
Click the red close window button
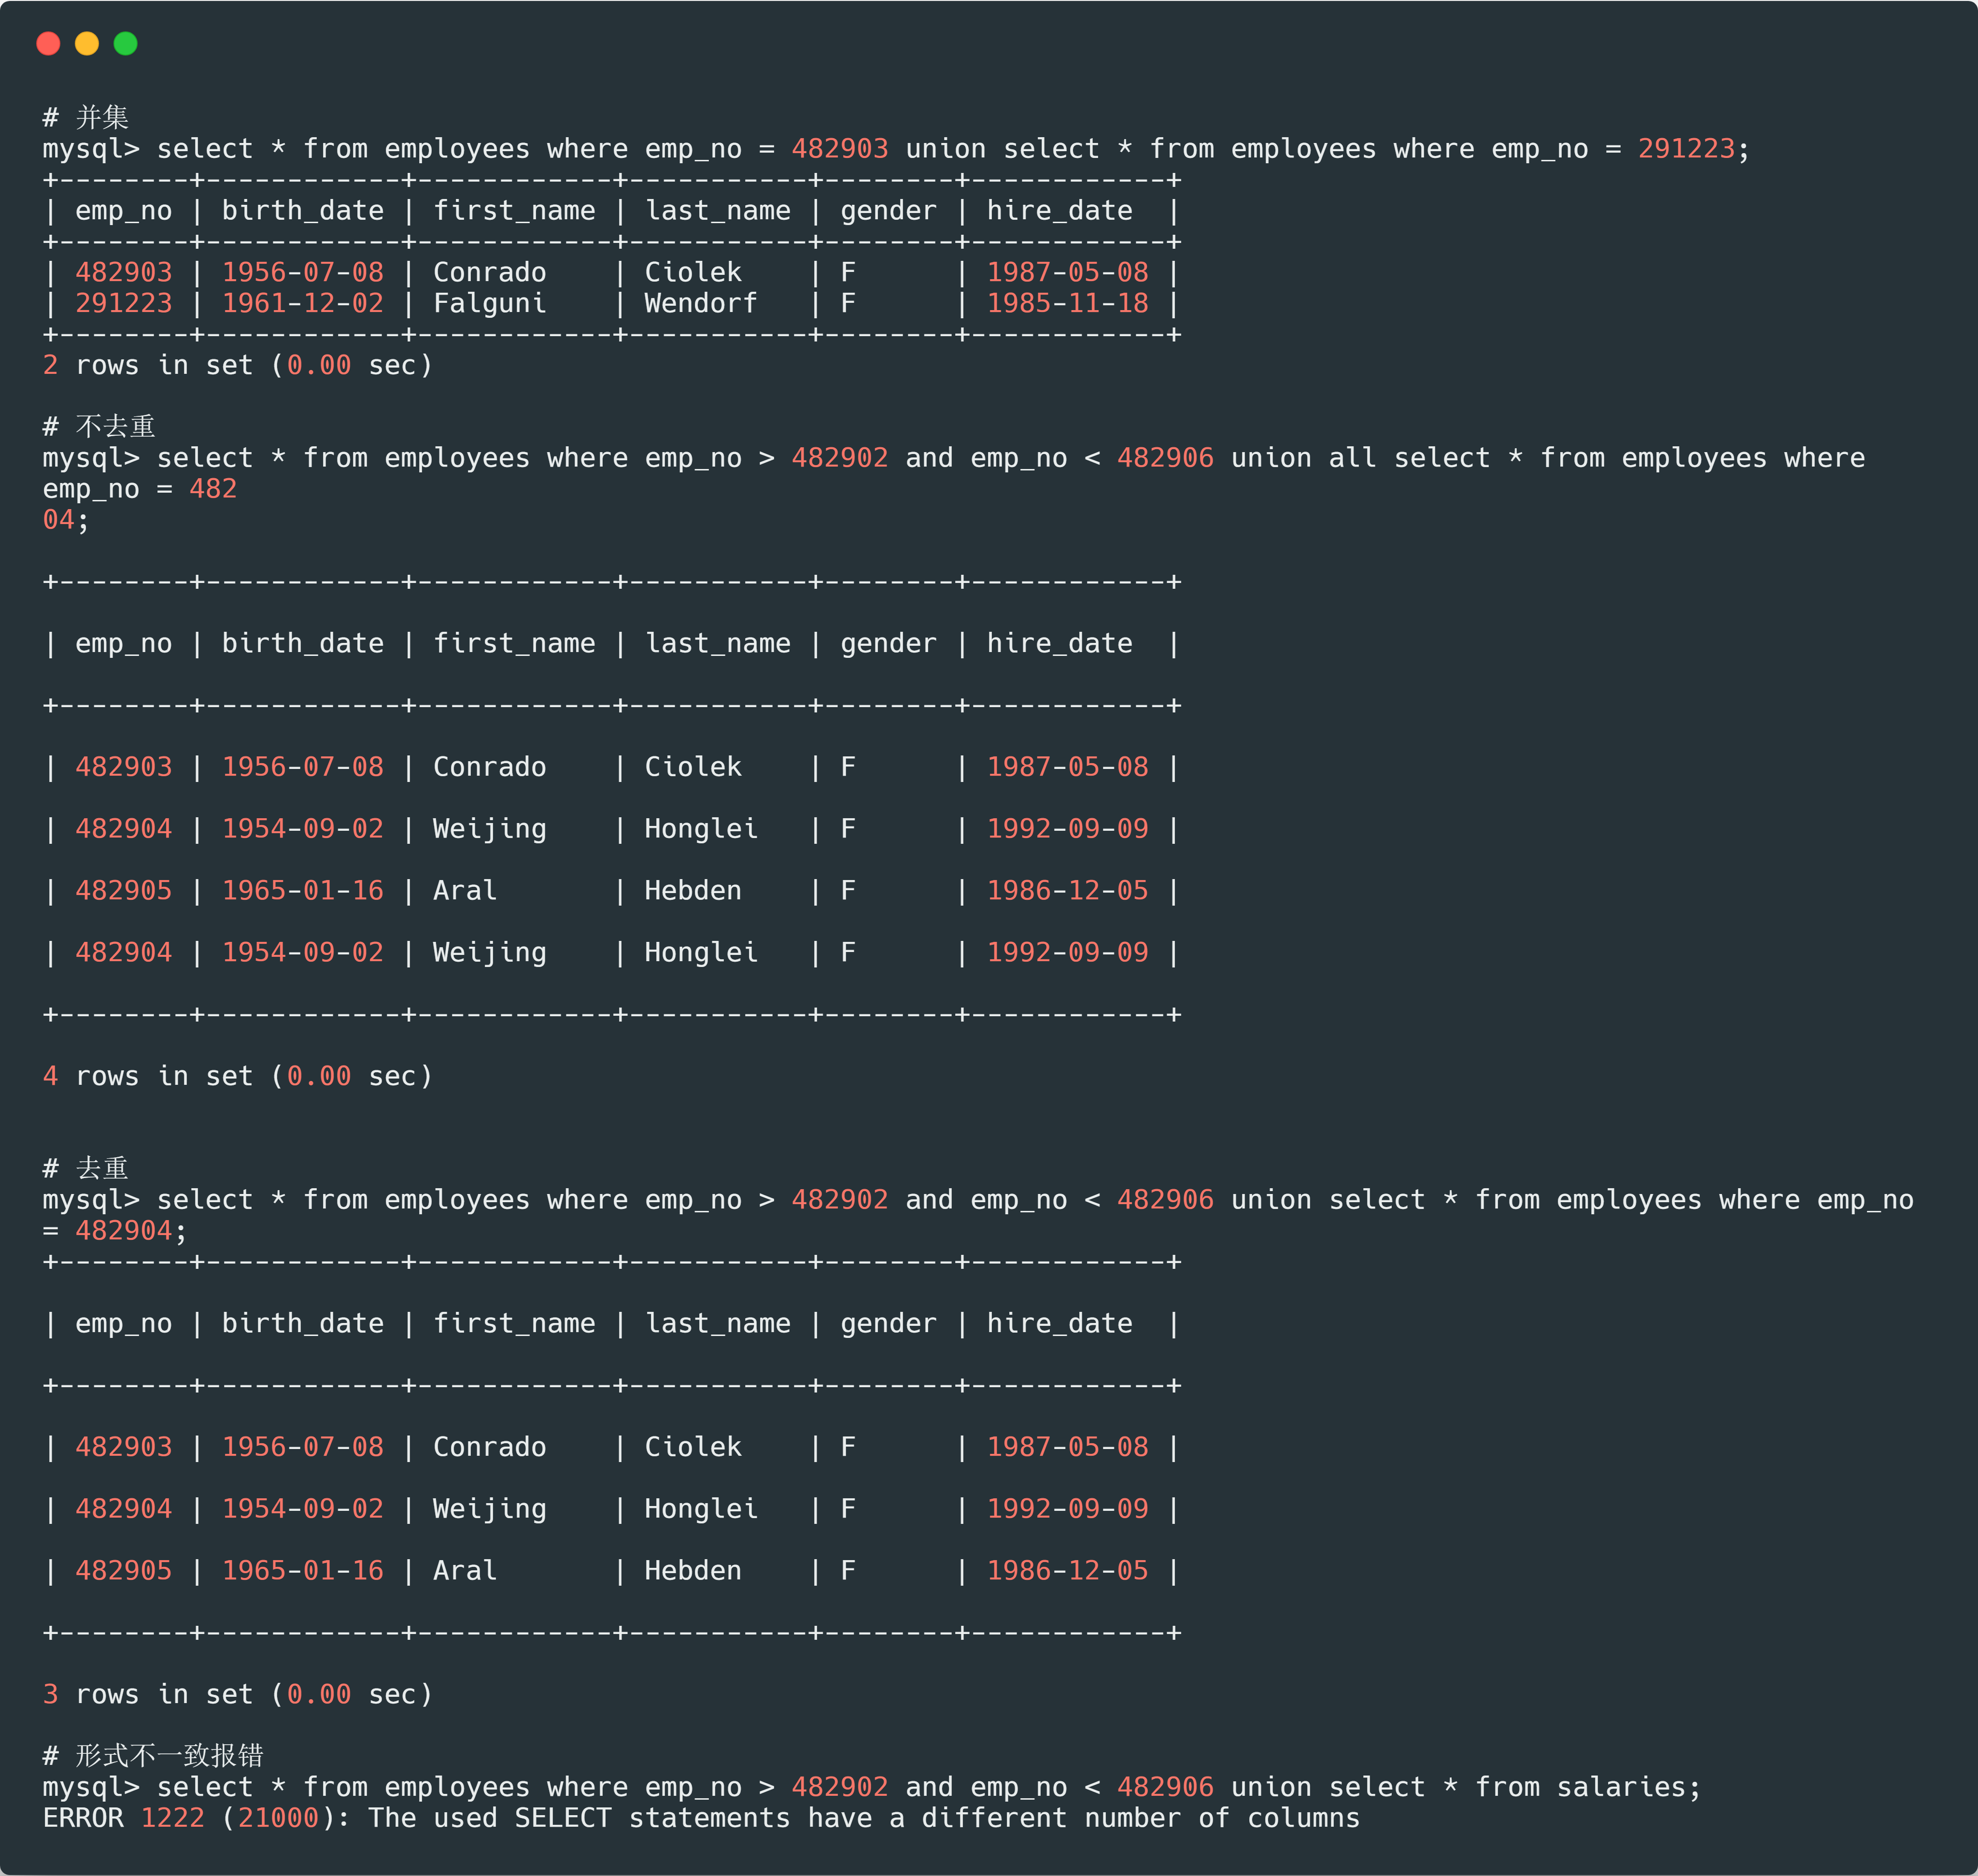(48, 43)
